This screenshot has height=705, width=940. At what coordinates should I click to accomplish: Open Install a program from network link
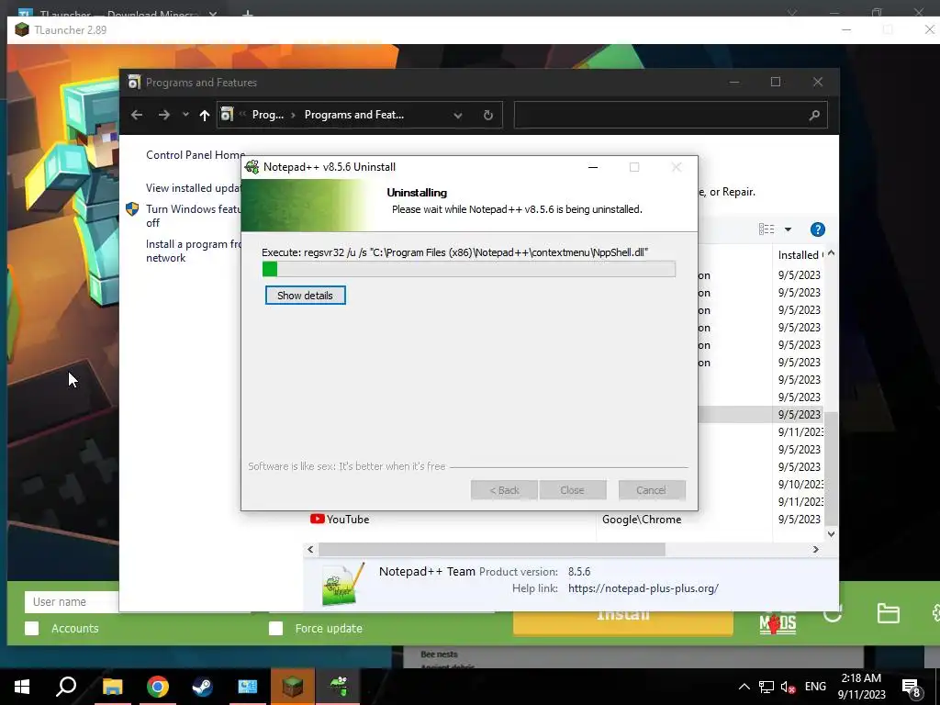[x=193, y=251]
